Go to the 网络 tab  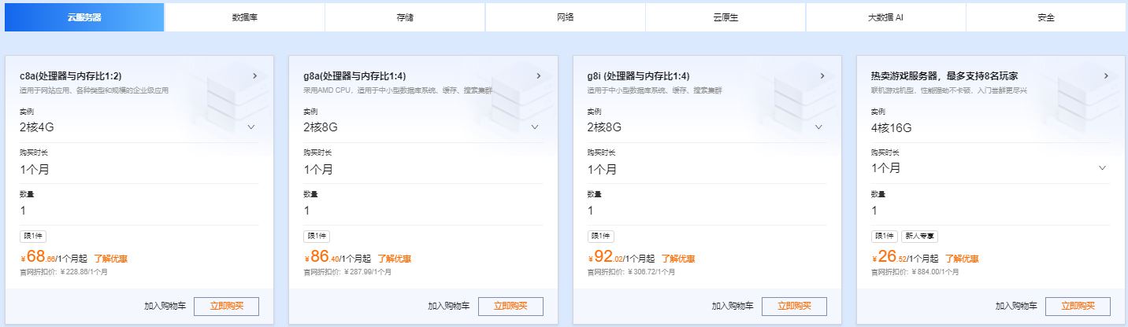(x=565, y=17)
